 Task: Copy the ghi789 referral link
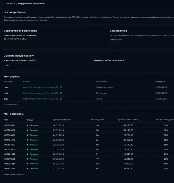[x=61, y=99]
